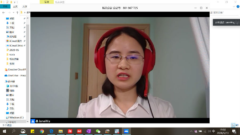Click the speaking notification for JaneWu

(x=225, y=22)
